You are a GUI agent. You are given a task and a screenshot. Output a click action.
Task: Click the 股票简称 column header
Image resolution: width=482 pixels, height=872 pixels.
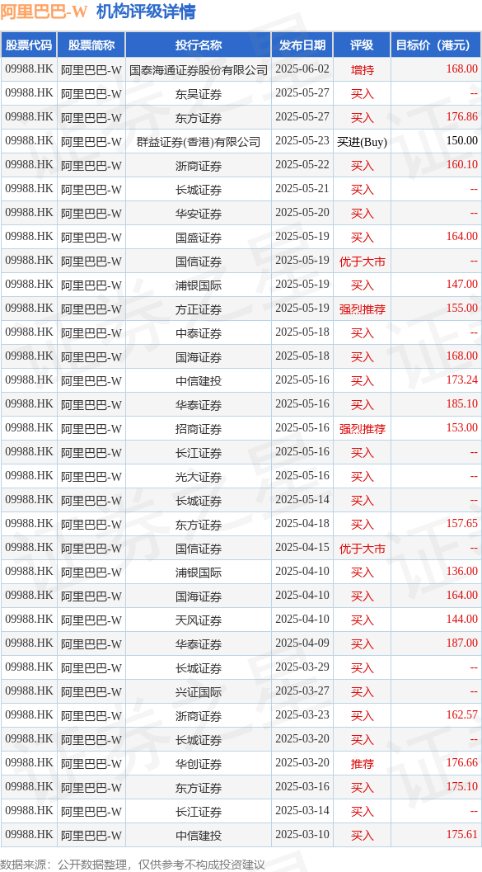[x=91, y=45]
